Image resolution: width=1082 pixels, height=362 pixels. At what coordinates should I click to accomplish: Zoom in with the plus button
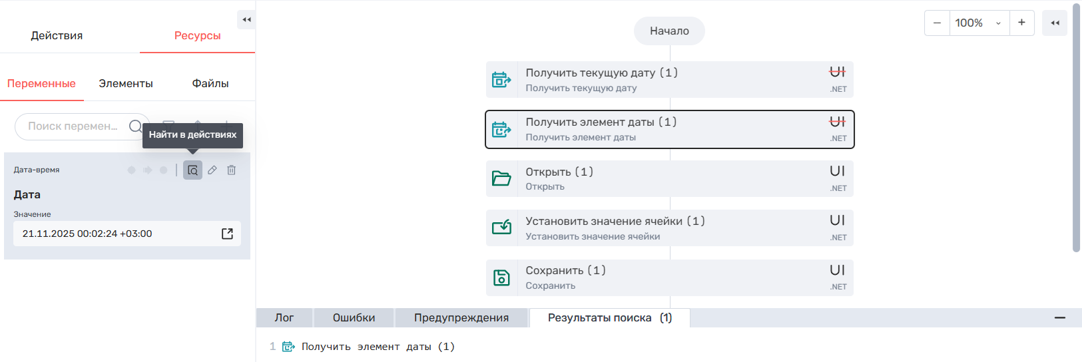click(x=1021, y=23)
